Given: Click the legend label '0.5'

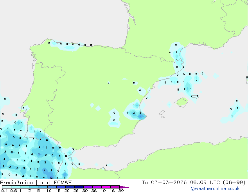Looking at the screenshot, I should pos(14,190).
